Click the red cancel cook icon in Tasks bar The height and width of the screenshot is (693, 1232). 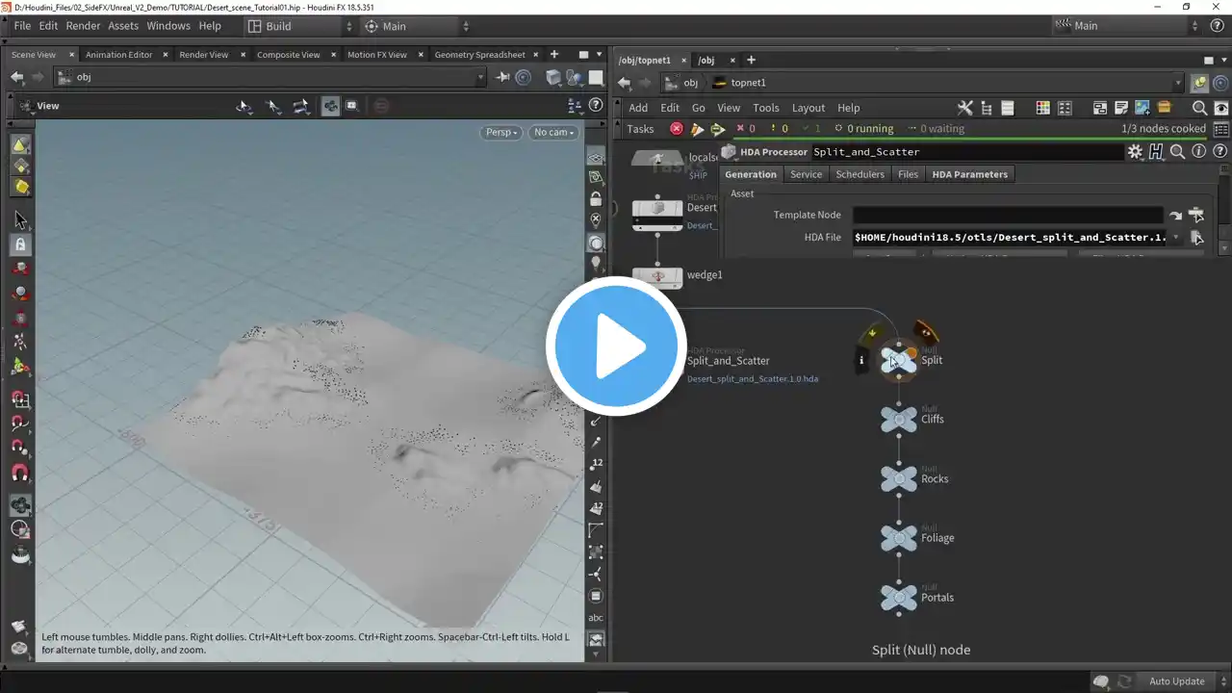pyautogui.click(x=677, y=129)
